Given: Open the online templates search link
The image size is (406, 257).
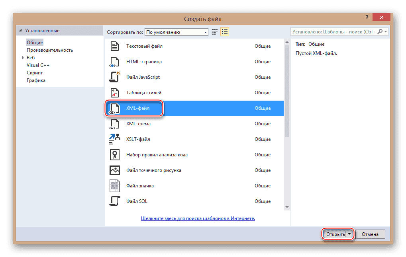Looking at the screenshot, I should click(198, 218).
